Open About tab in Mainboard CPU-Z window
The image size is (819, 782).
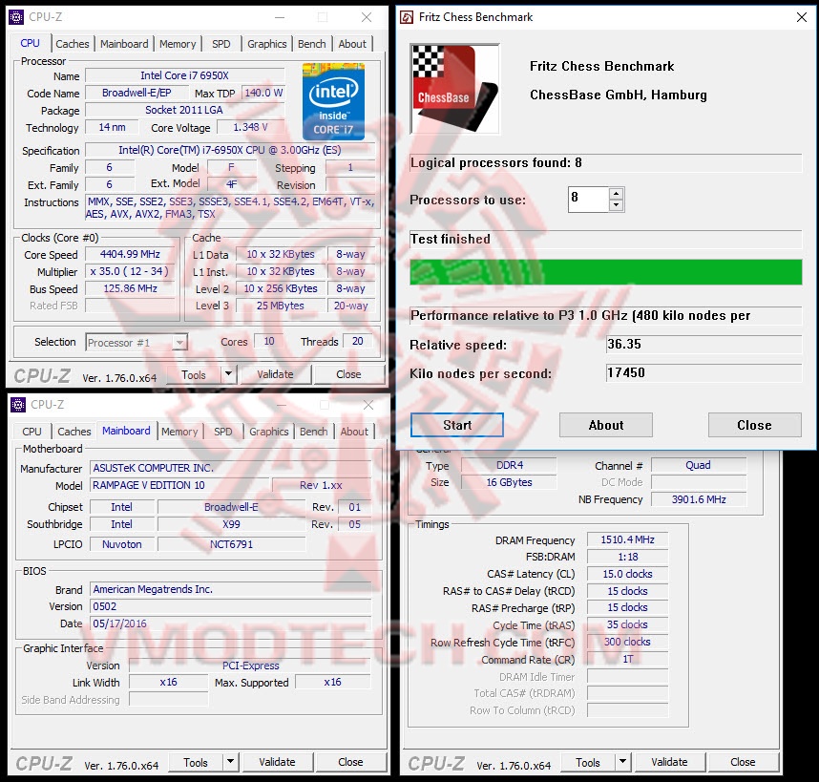pyautogui.click(x=355, y=432)
